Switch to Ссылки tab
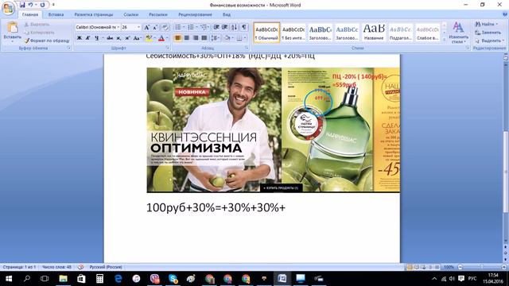The height and width of the screenshot is (286, 509). pos(130,14)
